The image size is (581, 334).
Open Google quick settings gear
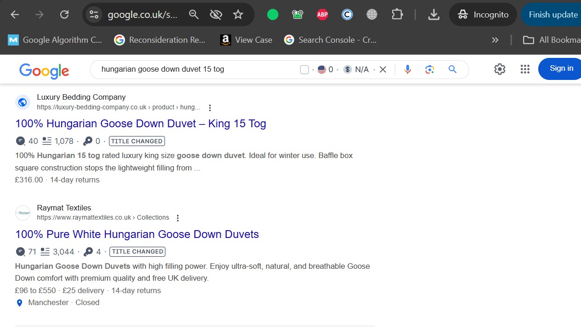(500, 69)
